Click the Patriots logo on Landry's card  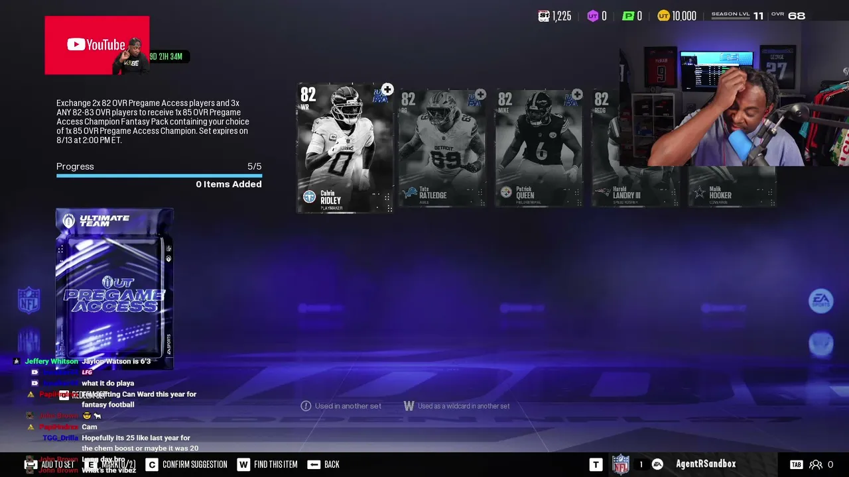pos(602,192)
